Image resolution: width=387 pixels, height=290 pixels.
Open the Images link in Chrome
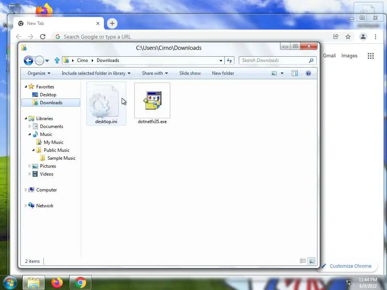click(x=349, y=56)
